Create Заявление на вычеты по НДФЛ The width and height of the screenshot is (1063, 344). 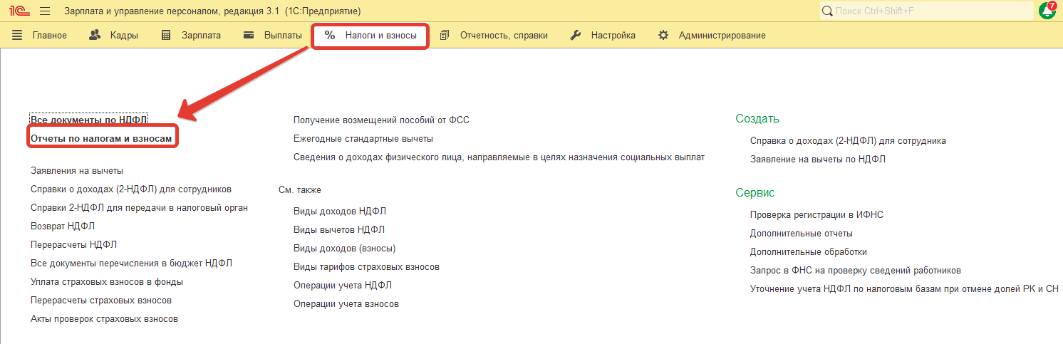818,159
